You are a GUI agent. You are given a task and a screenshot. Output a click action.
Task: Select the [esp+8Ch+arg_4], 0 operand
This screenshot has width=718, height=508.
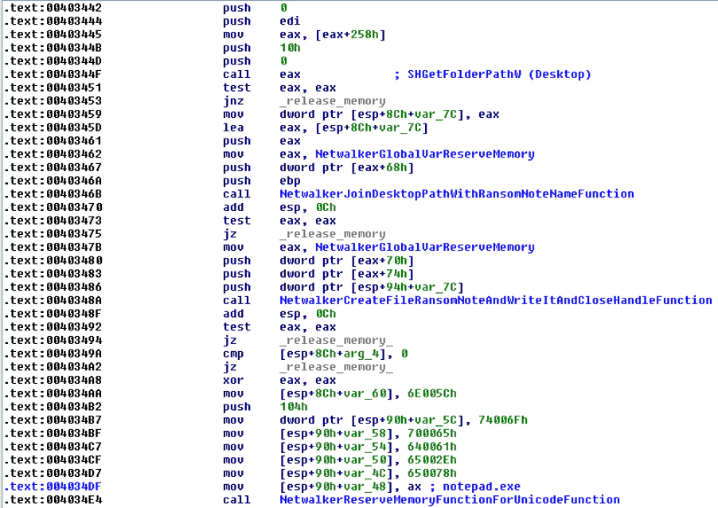(x=343, y=354)
